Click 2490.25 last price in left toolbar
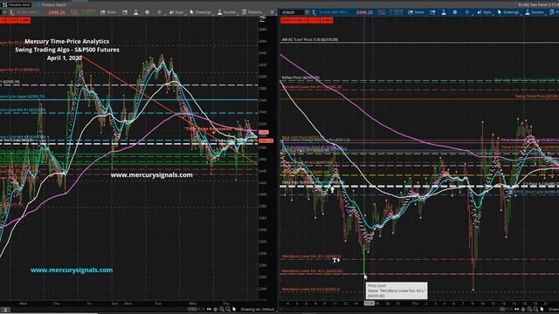This screenshot has height=314, width=559. (x=57, y=12)
